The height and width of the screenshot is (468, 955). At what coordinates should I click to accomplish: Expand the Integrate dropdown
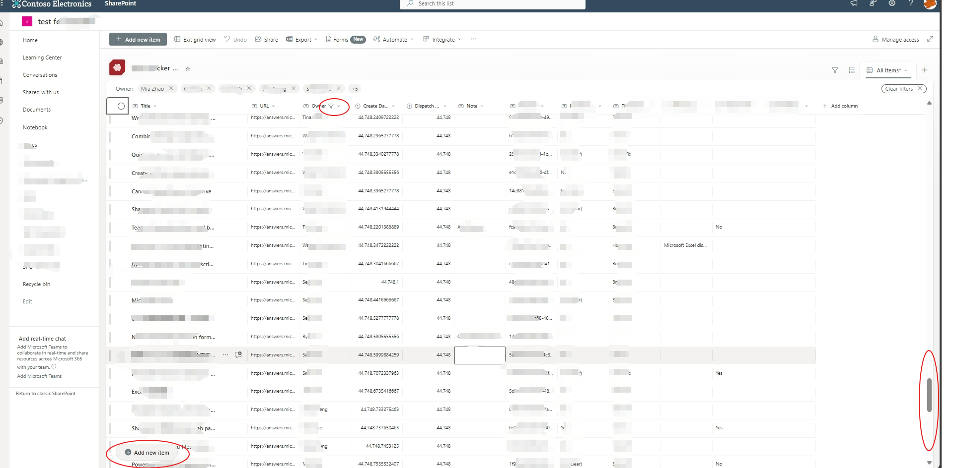click(442, 40)
